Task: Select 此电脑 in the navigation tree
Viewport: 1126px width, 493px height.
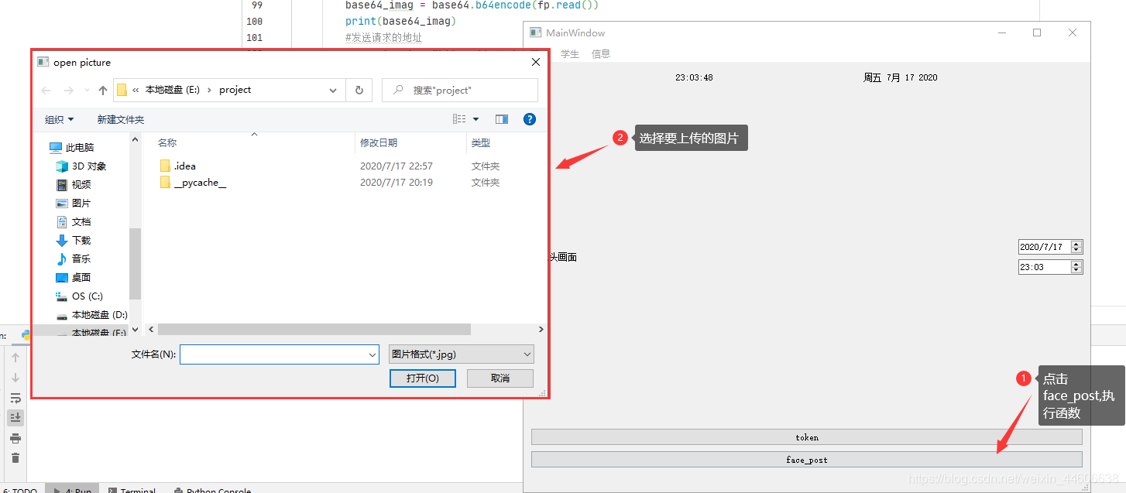Action: pos(72,148)
